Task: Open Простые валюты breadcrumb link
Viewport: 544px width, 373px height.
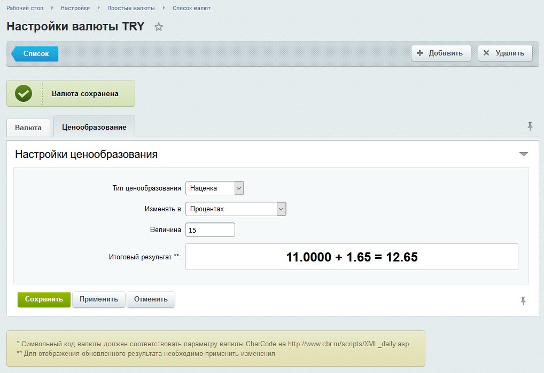Action: click(x=131, y=8)
